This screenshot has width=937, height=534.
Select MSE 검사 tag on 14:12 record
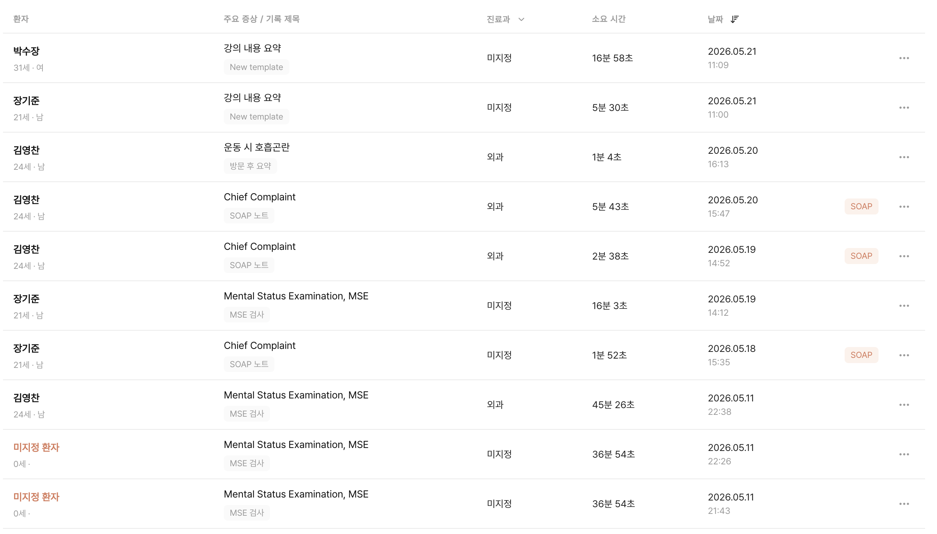point(247,315)
